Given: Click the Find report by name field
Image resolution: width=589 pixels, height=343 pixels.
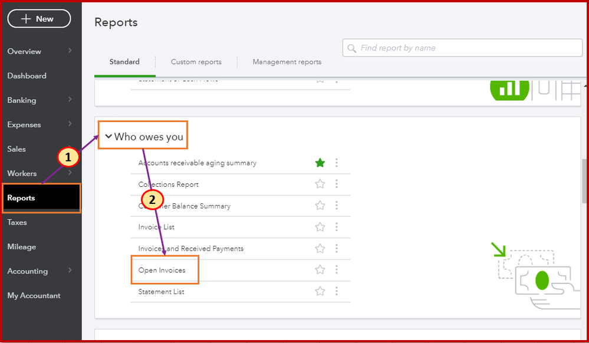Looking at the screenshot, I should pyautogui.click(x=466, y=48).
